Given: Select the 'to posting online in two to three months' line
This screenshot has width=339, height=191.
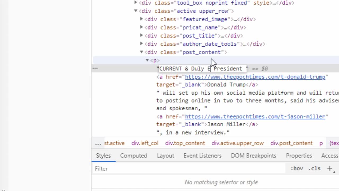Looking at the screenshot, I should pyautogui.click(x=248, y=101).
